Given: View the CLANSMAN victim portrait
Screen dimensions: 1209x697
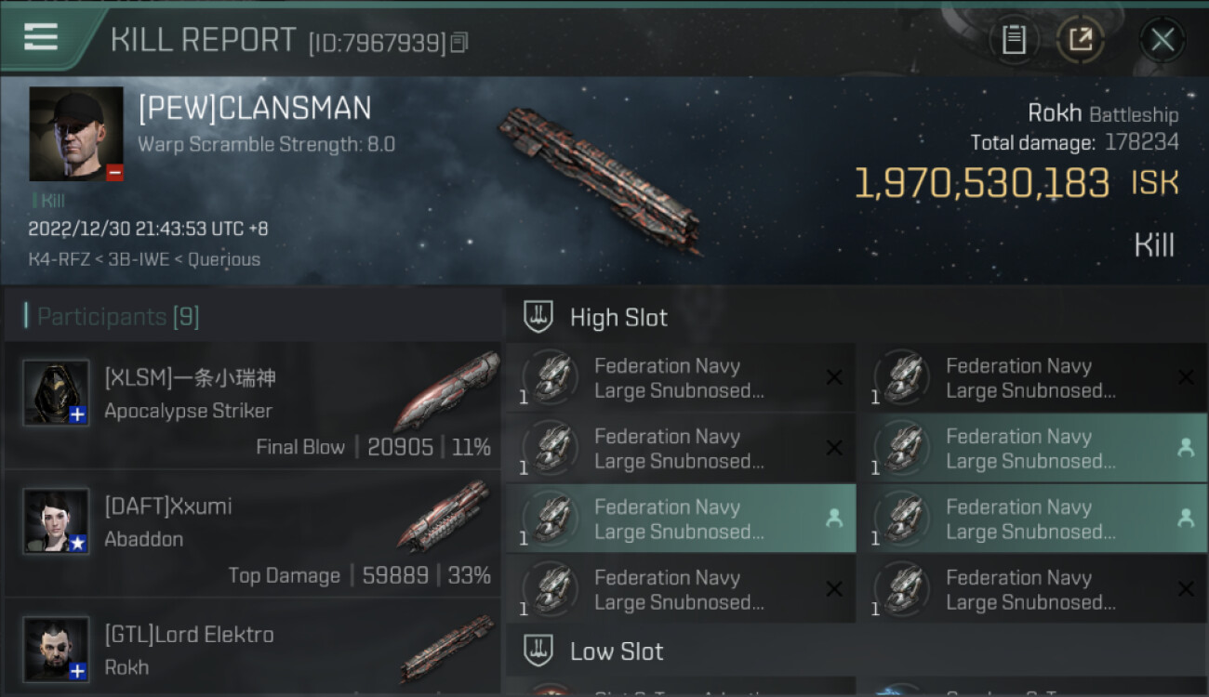Looking at the screenshot, I should 76,134.
